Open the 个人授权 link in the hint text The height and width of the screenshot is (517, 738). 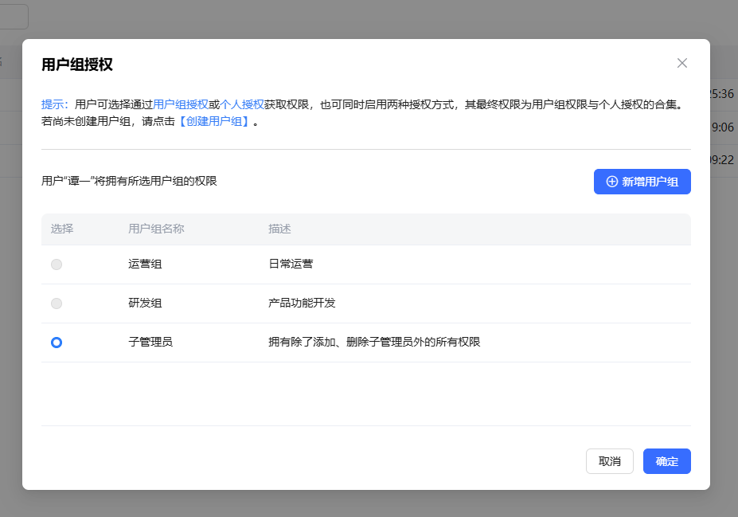[242, 104]
